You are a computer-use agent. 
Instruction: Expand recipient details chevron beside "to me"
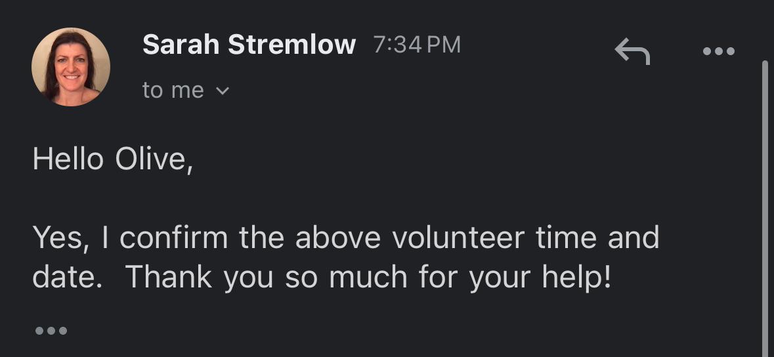coord(223,91)
